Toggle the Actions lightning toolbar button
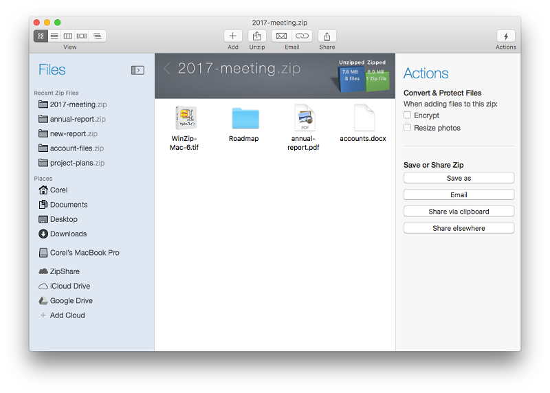Viewport: 550px width, 393px height. click(505, 36)
